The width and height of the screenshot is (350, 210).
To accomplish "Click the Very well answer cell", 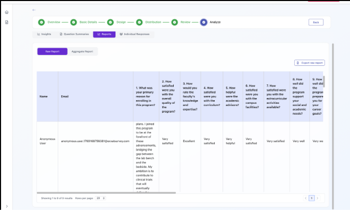I will tap(299, 141).
